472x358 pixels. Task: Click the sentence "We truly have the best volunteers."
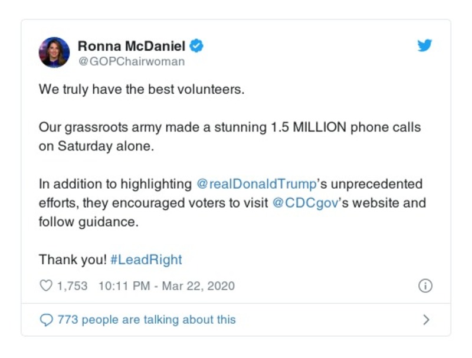pos(141,91)
